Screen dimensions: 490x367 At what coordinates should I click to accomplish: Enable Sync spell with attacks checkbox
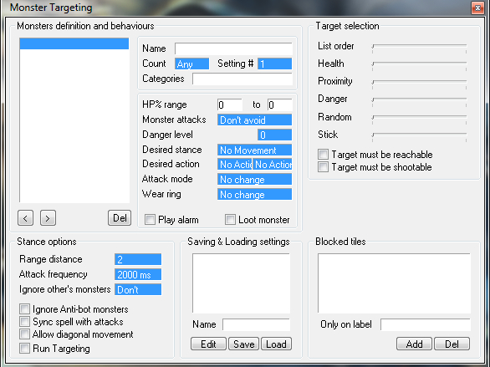(24, 321)
